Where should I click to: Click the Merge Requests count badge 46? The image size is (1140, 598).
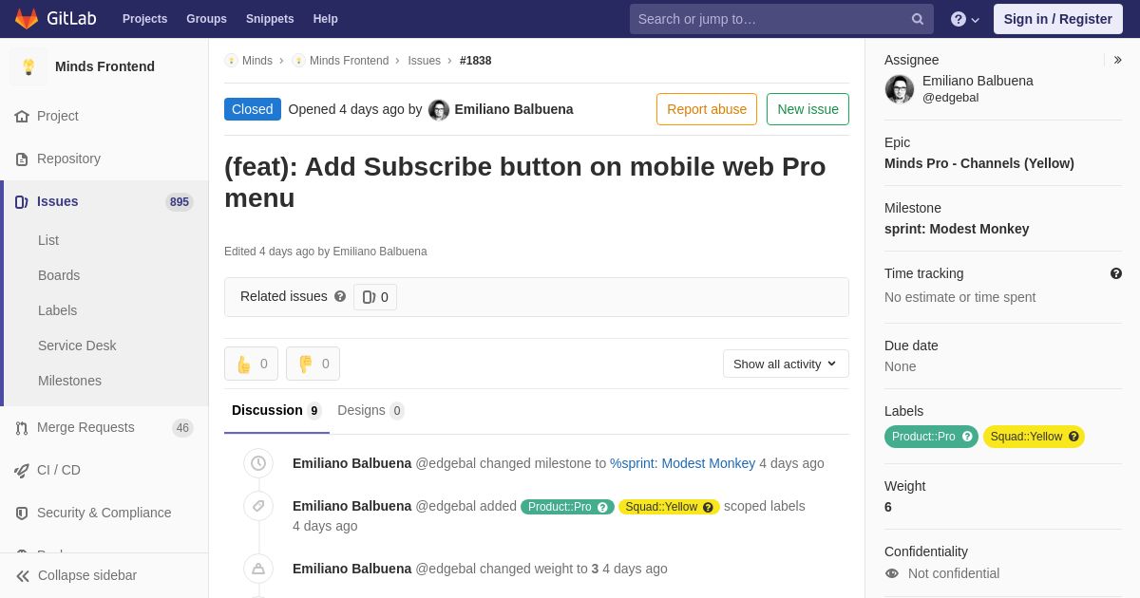(182, 428)
